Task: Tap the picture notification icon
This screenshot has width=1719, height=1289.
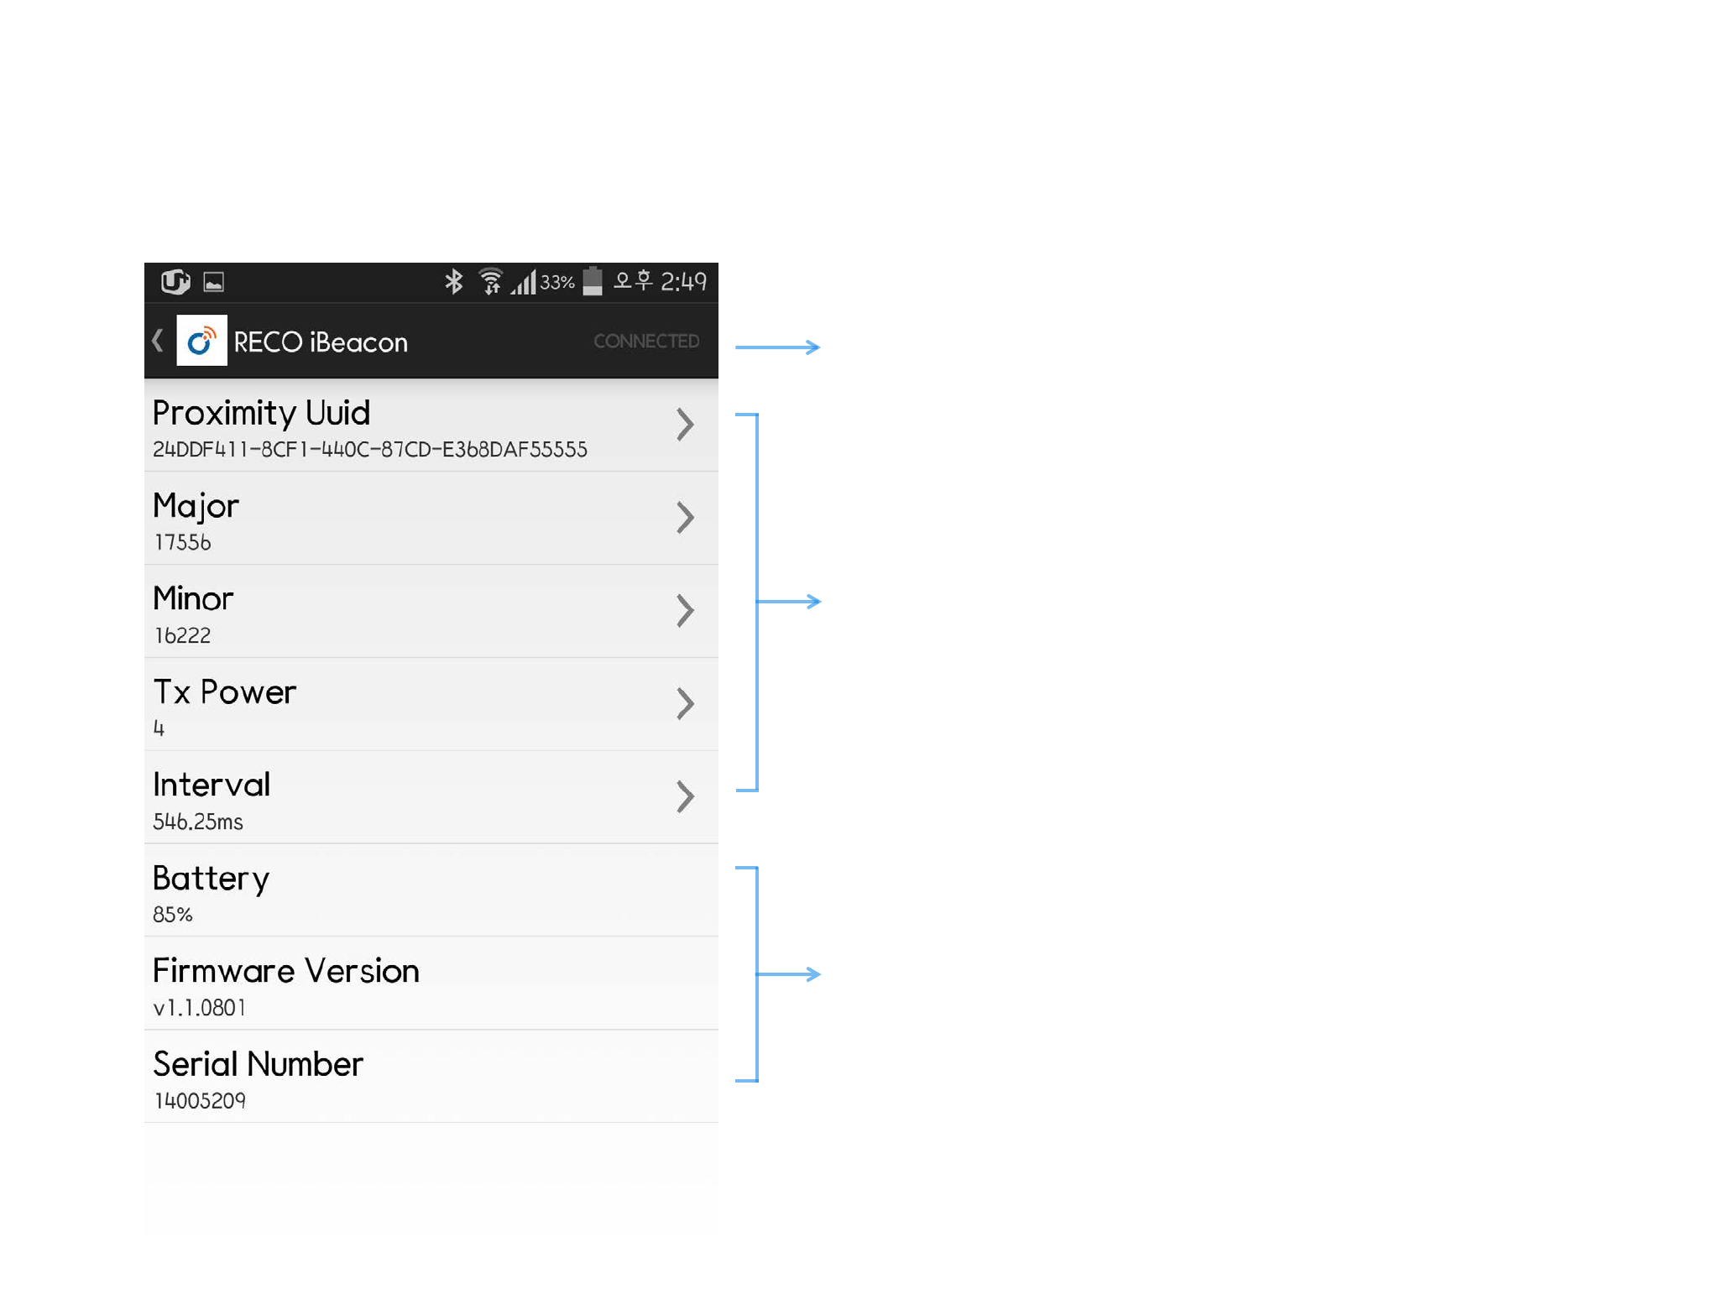Action: tap(214, 282)
